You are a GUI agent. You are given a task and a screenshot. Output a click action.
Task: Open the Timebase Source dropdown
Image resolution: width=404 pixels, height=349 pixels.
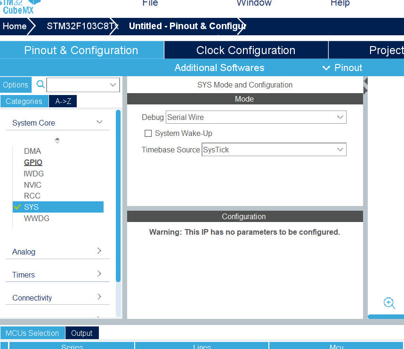[x=274, y=150]
